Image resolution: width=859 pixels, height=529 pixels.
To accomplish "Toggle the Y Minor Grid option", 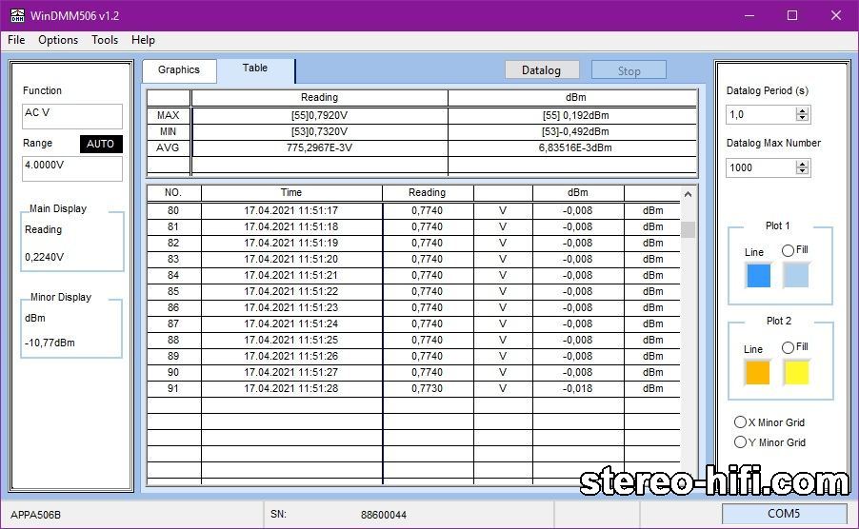I will [x=740, y=442].
